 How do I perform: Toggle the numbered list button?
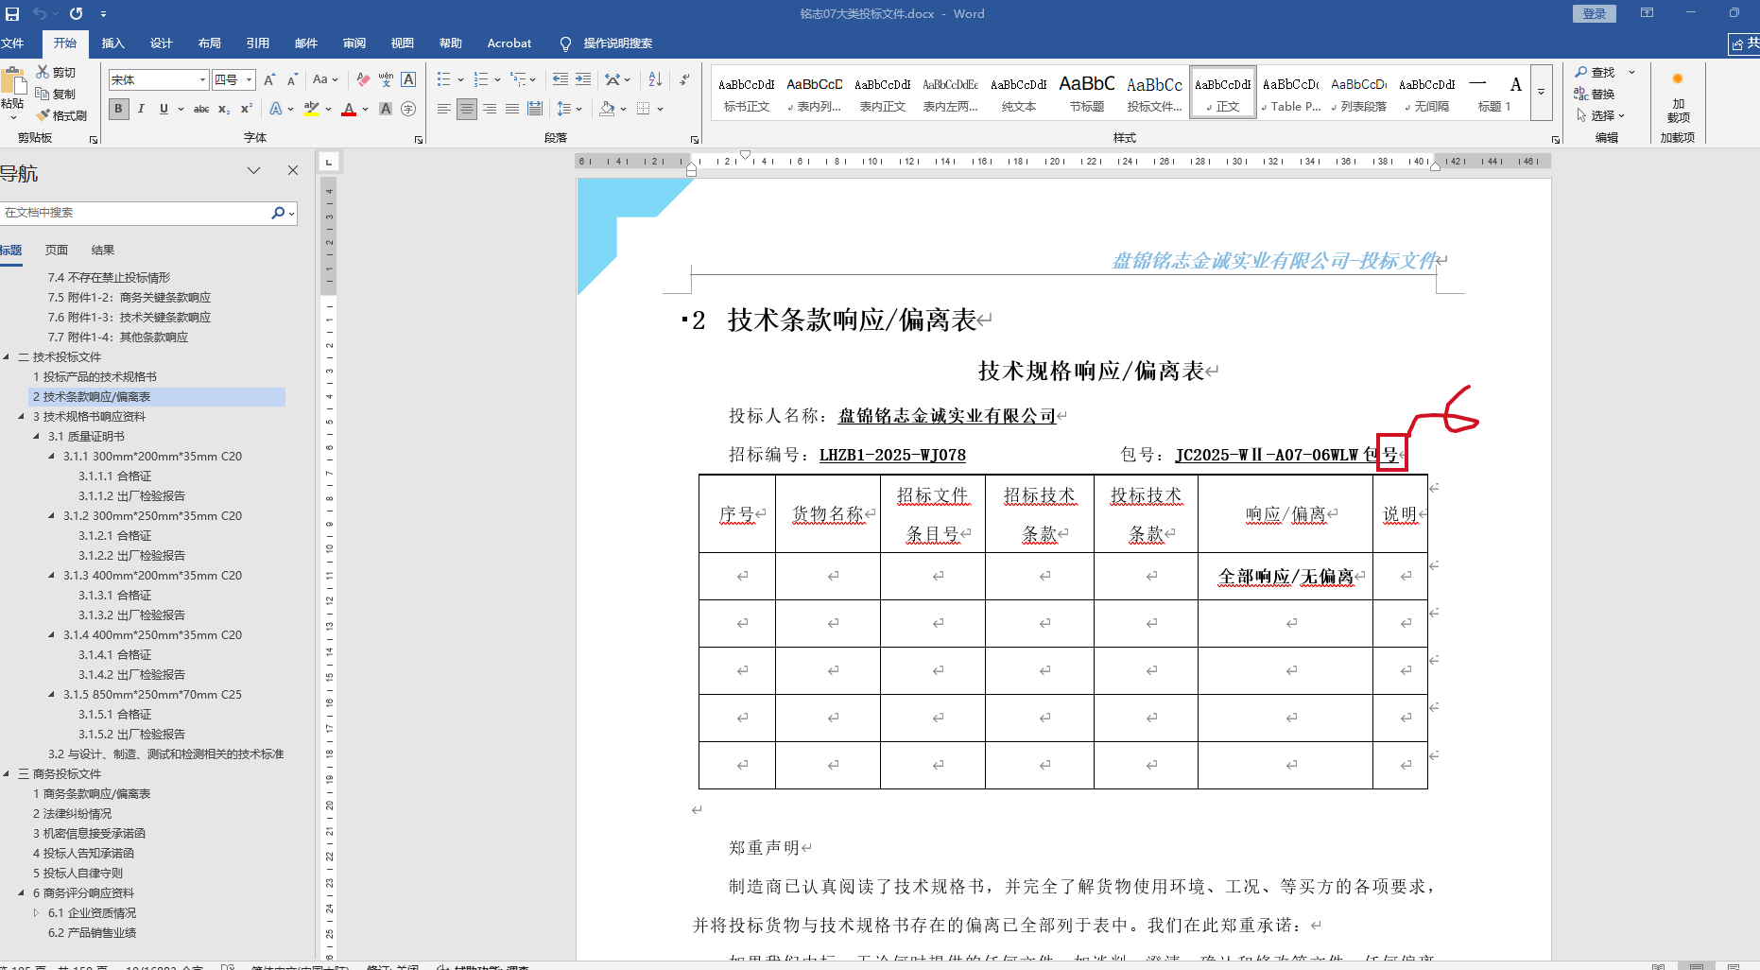coord(481,79)
